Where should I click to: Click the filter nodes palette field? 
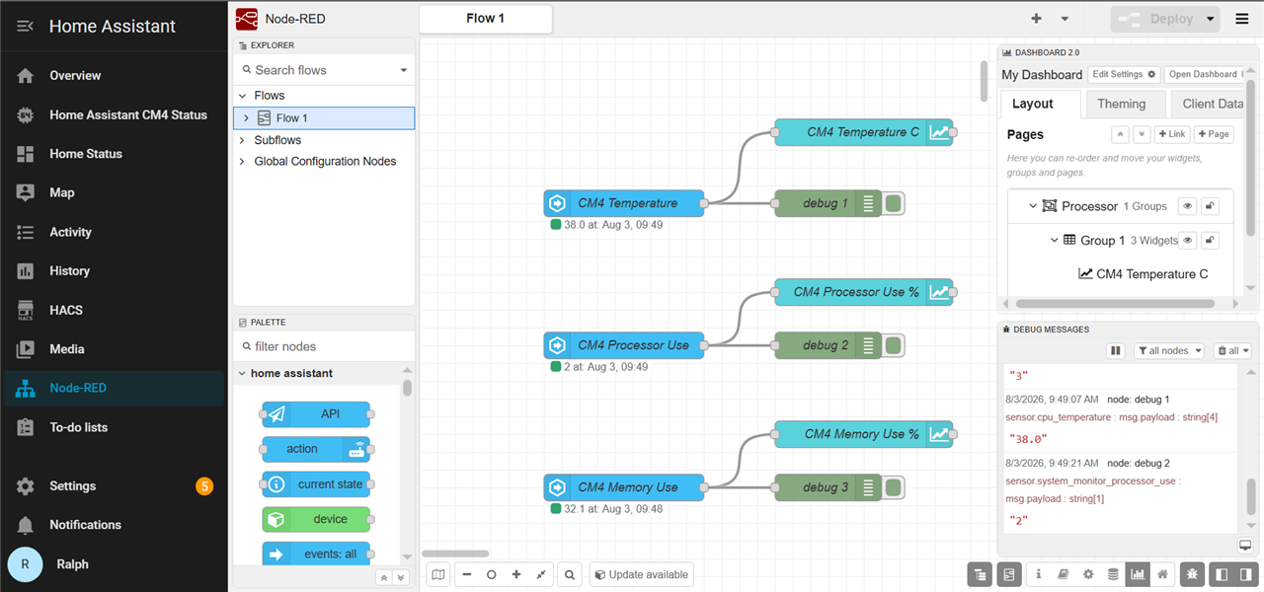click(x=324, y=346)
